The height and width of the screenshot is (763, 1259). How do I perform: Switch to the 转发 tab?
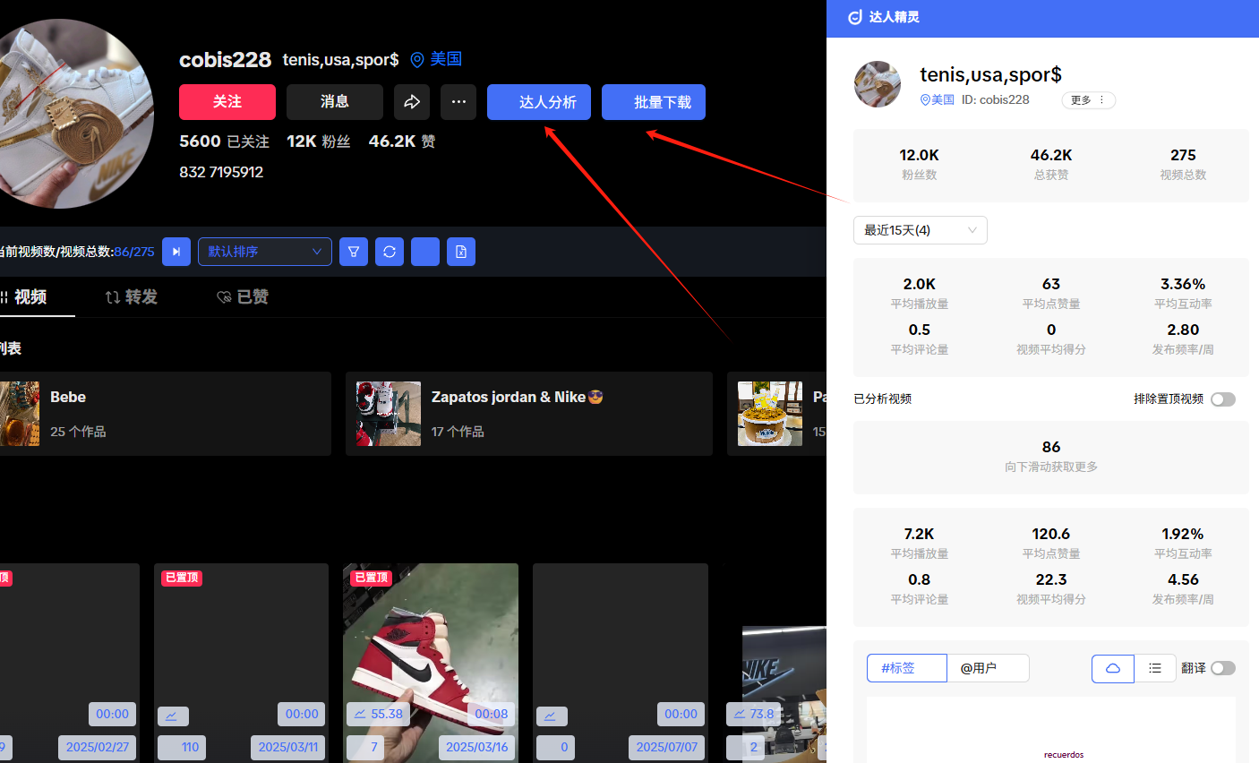pos(132,297)
